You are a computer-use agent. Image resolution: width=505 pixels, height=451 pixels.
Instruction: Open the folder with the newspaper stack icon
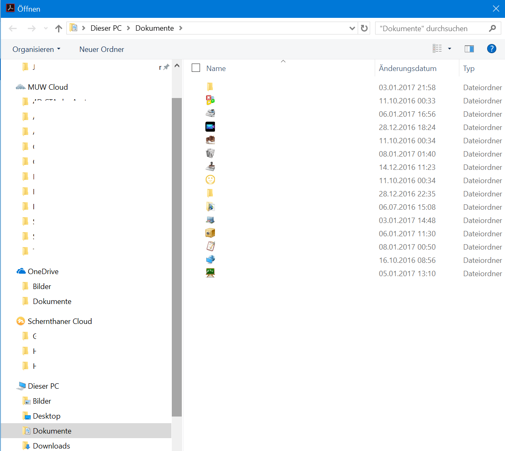point(210,153)
